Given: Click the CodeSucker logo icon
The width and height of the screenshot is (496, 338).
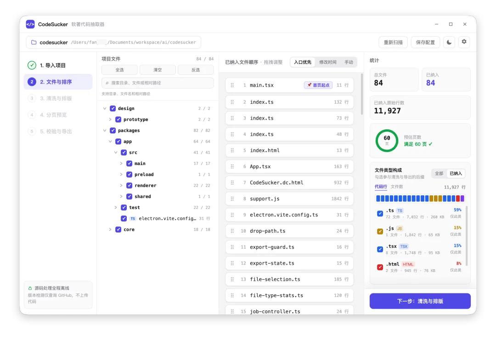Looking at the screenshot, I should coord(30,24).
